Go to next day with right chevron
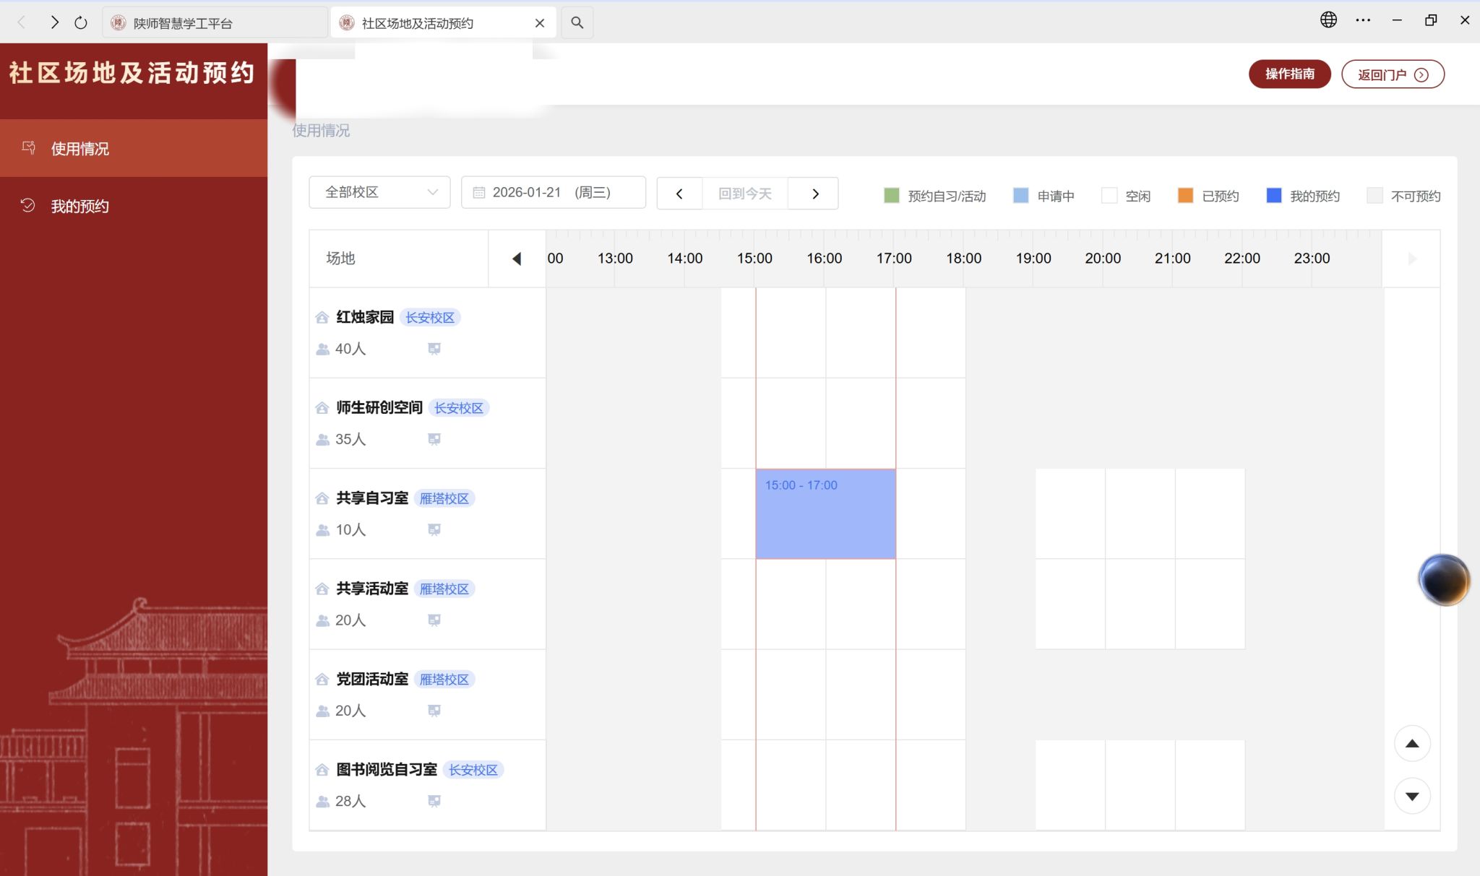Viewport: 1480px width, 876px height. (814, 194)
